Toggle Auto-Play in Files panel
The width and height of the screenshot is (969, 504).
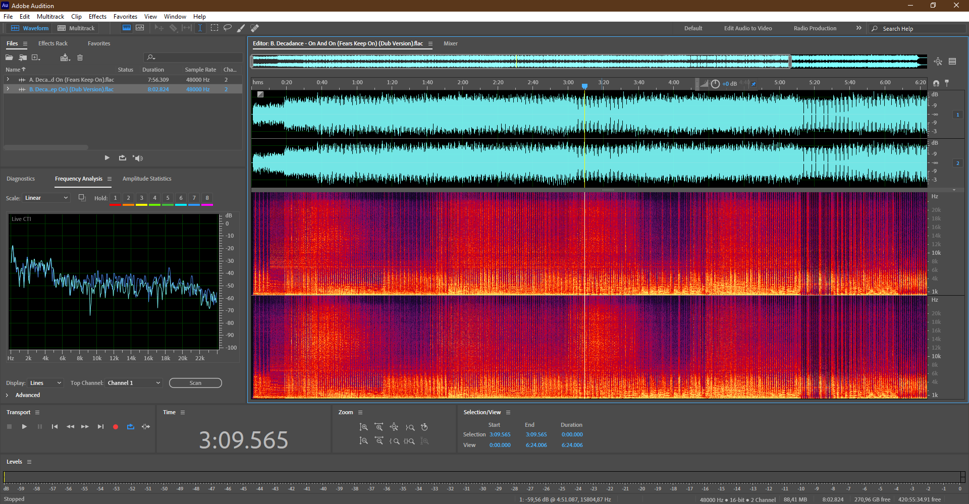click(138, 158)
